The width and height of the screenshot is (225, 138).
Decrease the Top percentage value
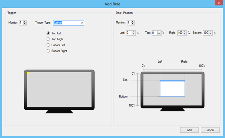coord(159,34)
